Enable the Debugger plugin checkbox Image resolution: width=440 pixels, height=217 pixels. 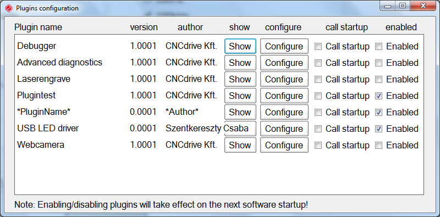pyautogui.click(x=378, y=47)
